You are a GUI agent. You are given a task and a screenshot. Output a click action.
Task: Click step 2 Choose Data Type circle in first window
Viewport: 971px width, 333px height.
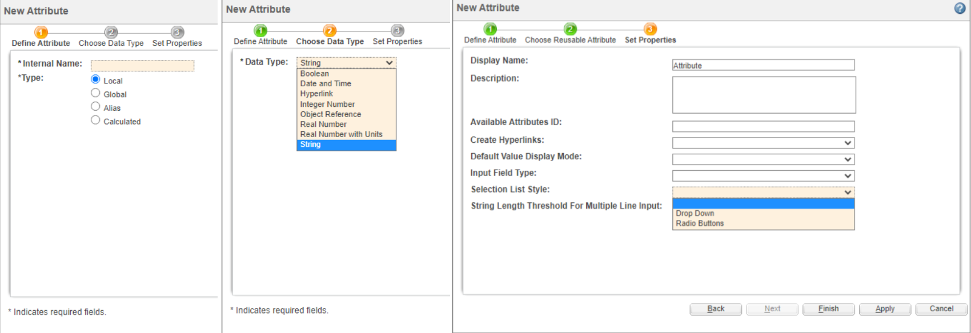click(x=111, y=33)
